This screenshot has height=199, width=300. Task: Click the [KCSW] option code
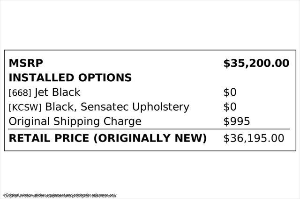25,107
